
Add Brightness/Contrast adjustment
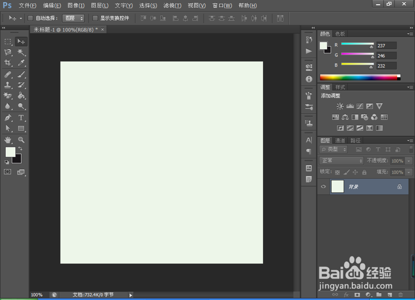(340, 106)
